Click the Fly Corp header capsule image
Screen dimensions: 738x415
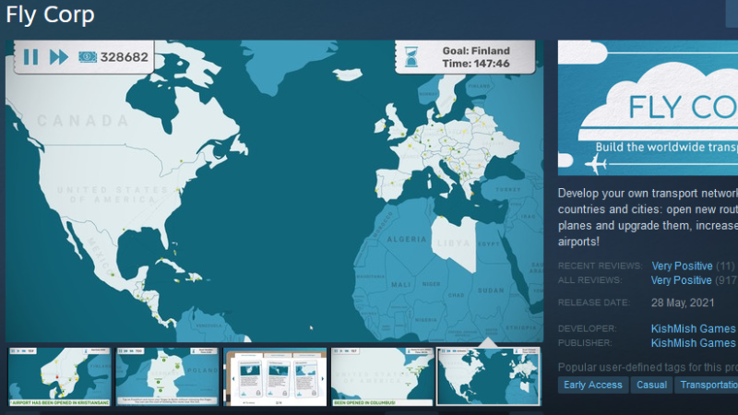pyautogui.click(x=649, y=108)
